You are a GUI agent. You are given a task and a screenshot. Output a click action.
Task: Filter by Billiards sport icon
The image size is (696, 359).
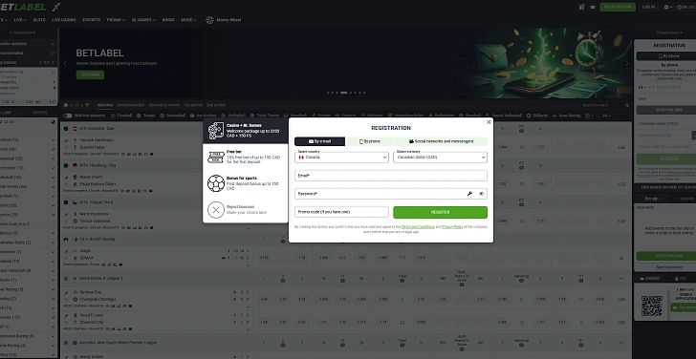click(x=529, y=116)
